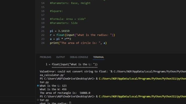The width and height of the screenshot is (186, 104).
Task: Click line number 17 in the gutter
Action: [x=43, y=15]
